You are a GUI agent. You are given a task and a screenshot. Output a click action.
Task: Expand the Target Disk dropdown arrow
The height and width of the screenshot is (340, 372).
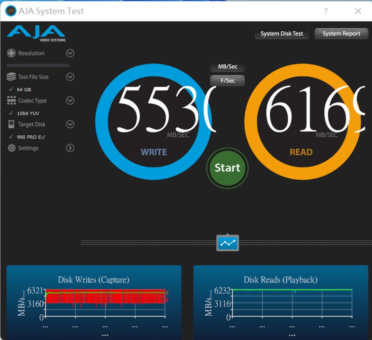(x=70, y=124)
